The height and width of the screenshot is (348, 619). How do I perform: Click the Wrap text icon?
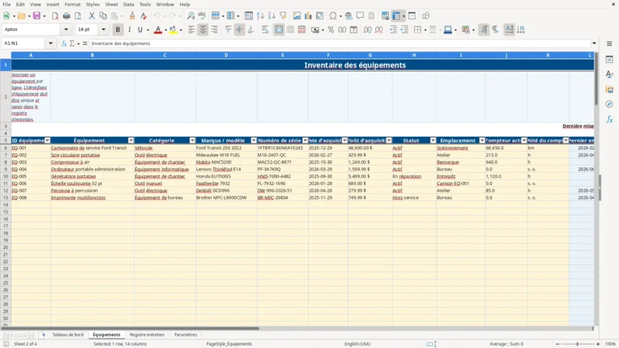[265, 30]
